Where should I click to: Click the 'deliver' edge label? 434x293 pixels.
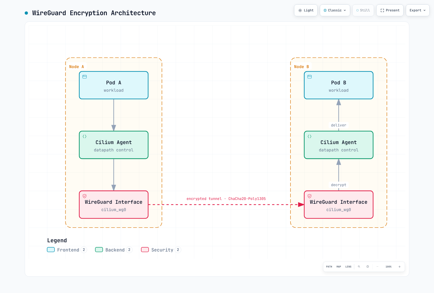339,125
